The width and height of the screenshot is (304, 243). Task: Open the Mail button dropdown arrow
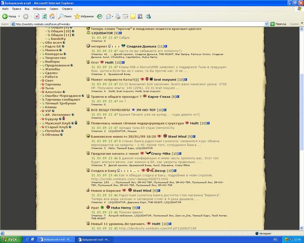click(x=112, y=17)
